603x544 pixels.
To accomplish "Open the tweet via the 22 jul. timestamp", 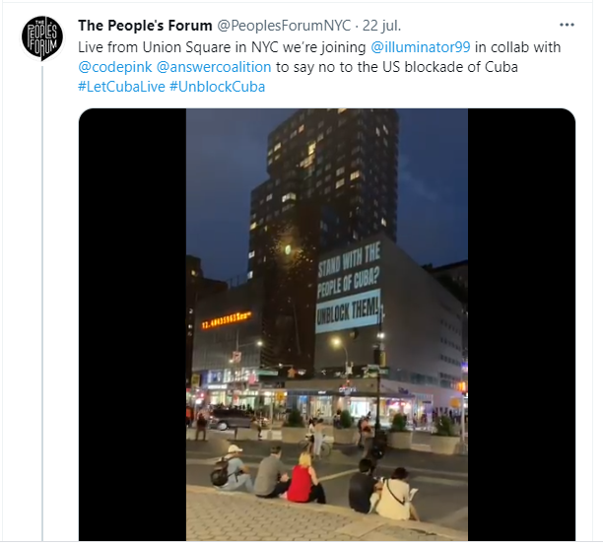I will 381,26.
